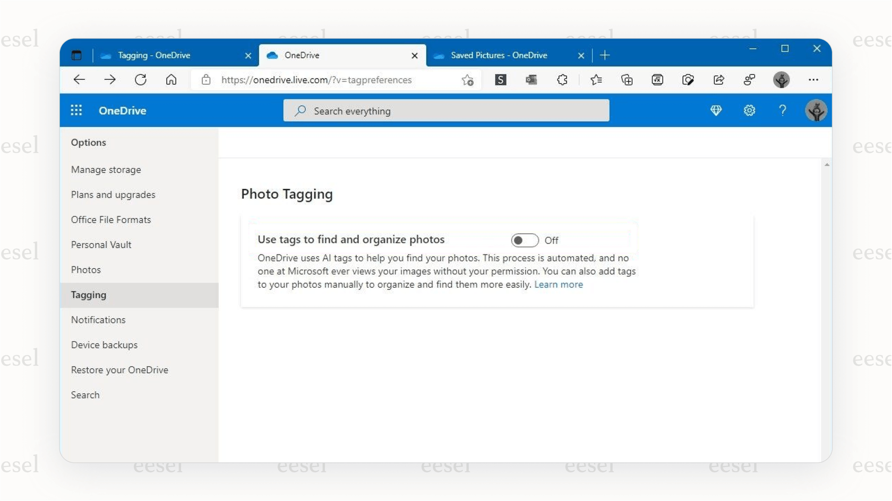The image size is (892, 501).
Task: Click inside the Search everything field
Action: click(x=446, y=110)
